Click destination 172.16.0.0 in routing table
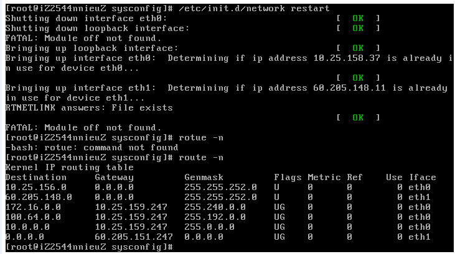This screenshot has height=254, width=455. pyautogui.click(x=33, y=207)
